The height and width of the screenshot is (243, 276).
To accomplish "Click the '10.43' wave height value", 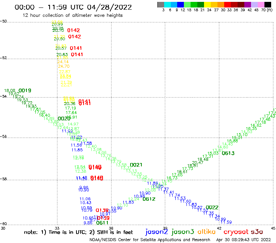I will [x=85, y=203].
